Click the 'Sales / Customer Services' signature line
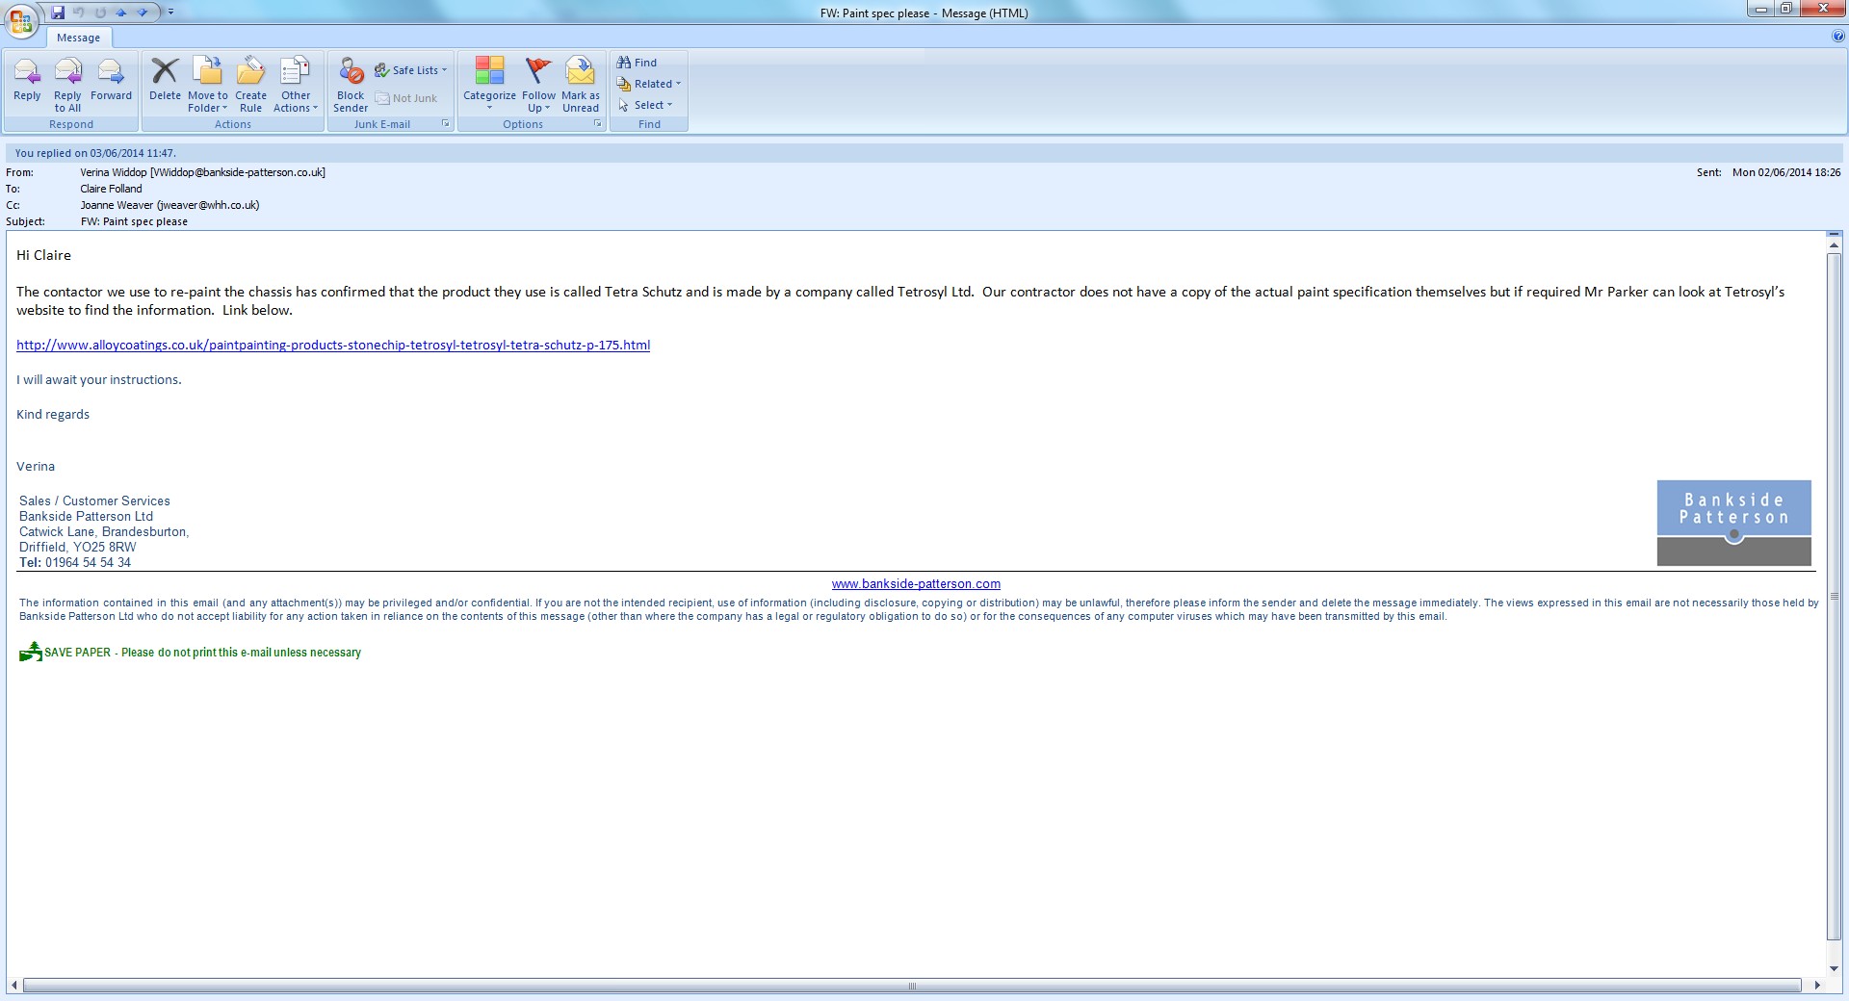The width and height of the screenshot is (1849, 1001). tap(94, 500)
